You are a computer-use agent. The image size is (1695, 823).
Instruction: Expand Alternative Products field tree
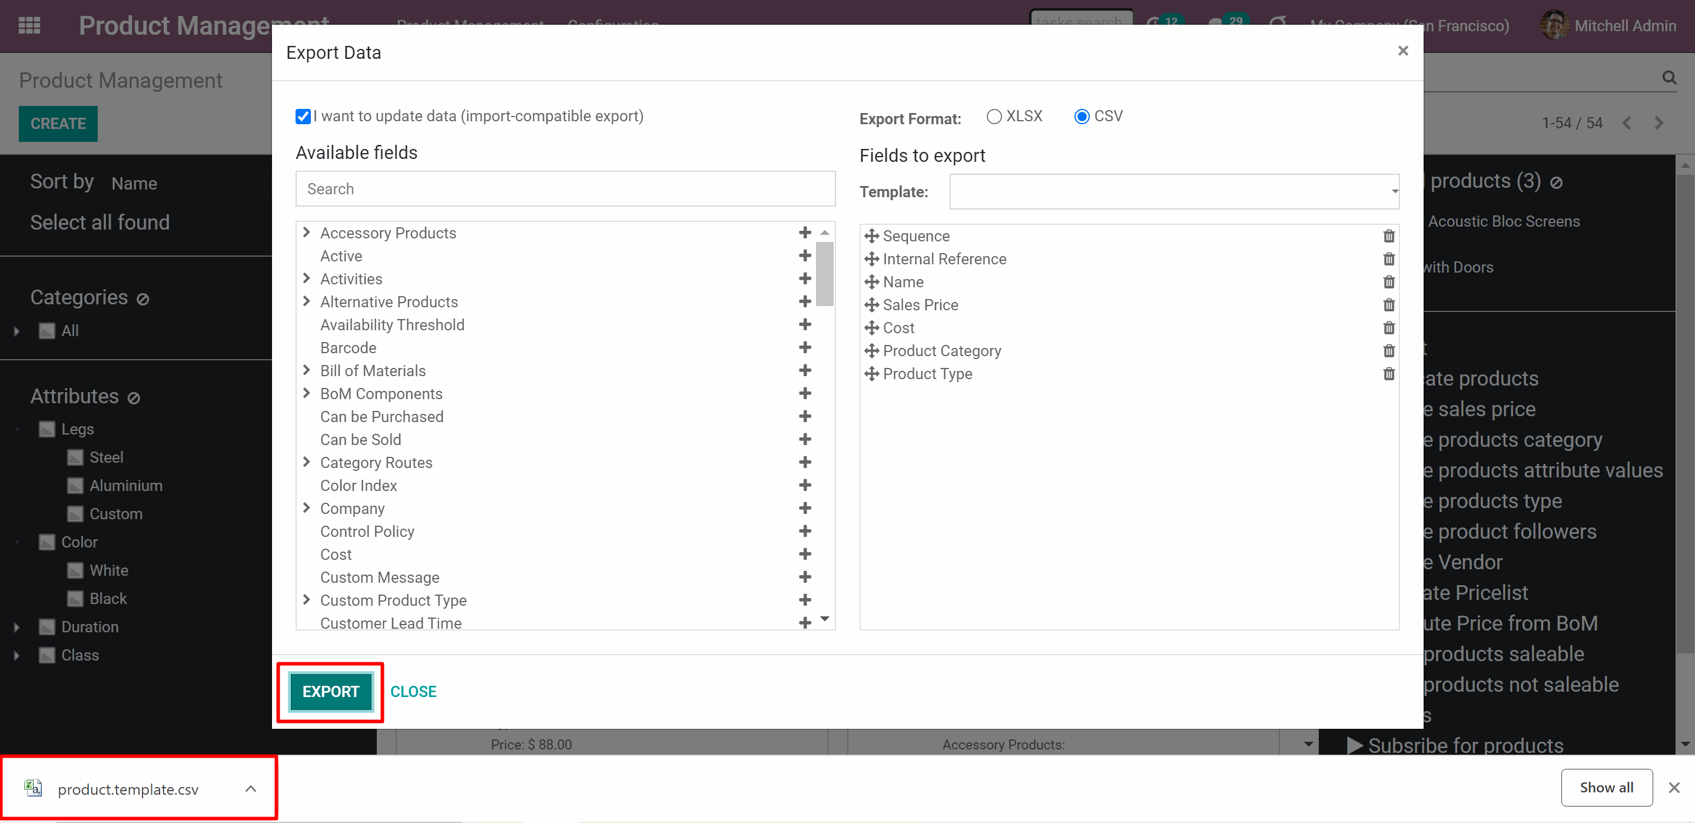[x=307, y=302]
